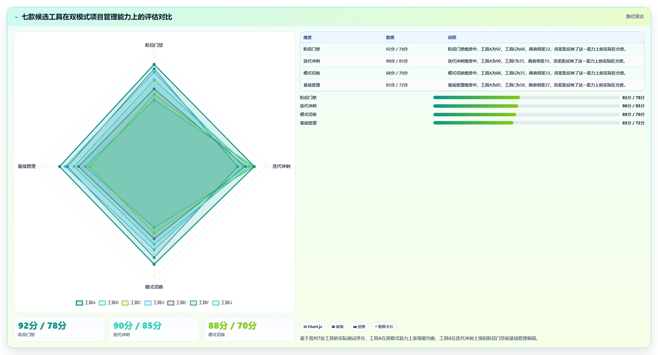The image size is (658, 355).
Task: Hide 工具C series via its legend item
Action: [x=132, y=303]
